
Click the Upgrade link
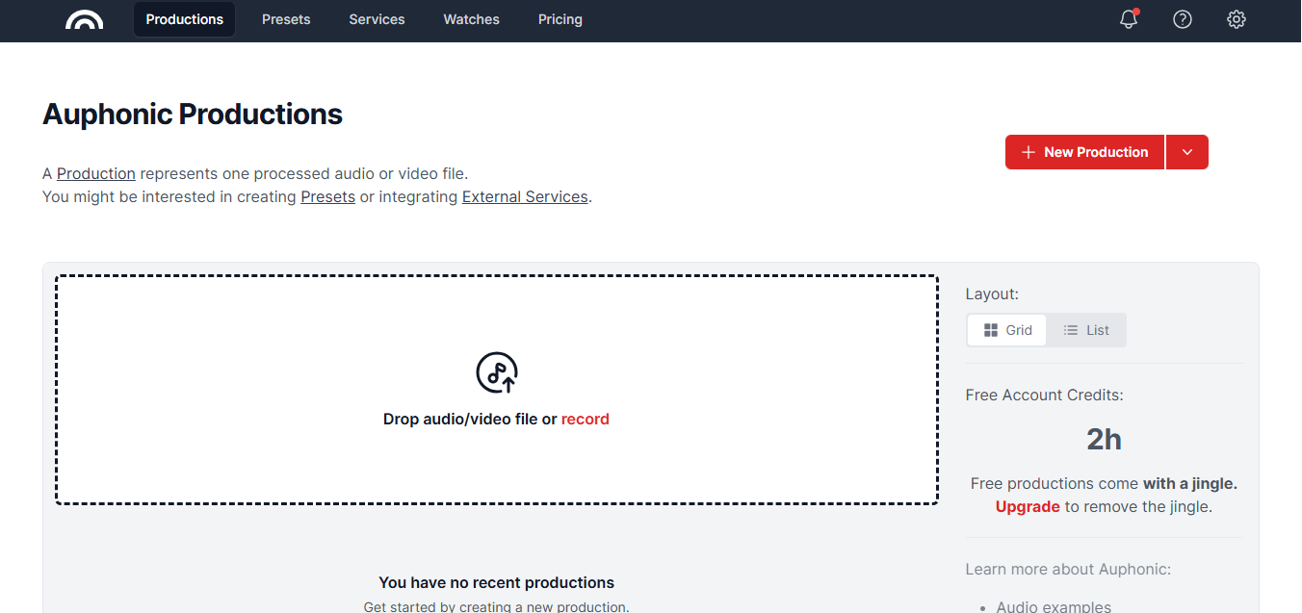coord(1028,506)
